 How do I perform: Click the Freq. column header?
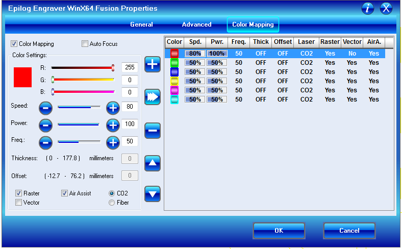[239, 42]
